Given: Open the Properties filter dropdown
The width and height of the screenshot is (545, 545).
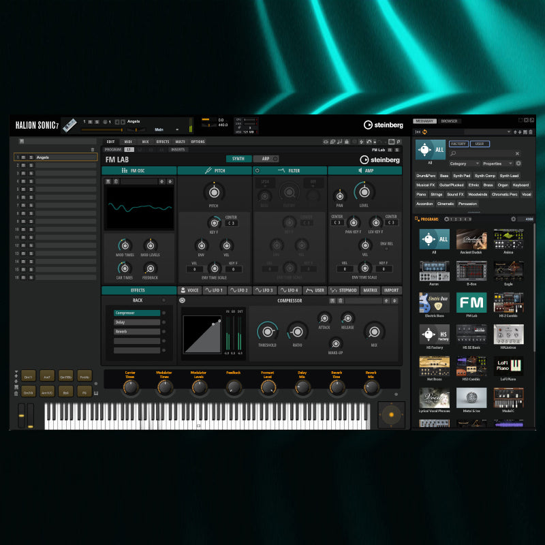Looking at the screenshot, I should pos(497,163).
